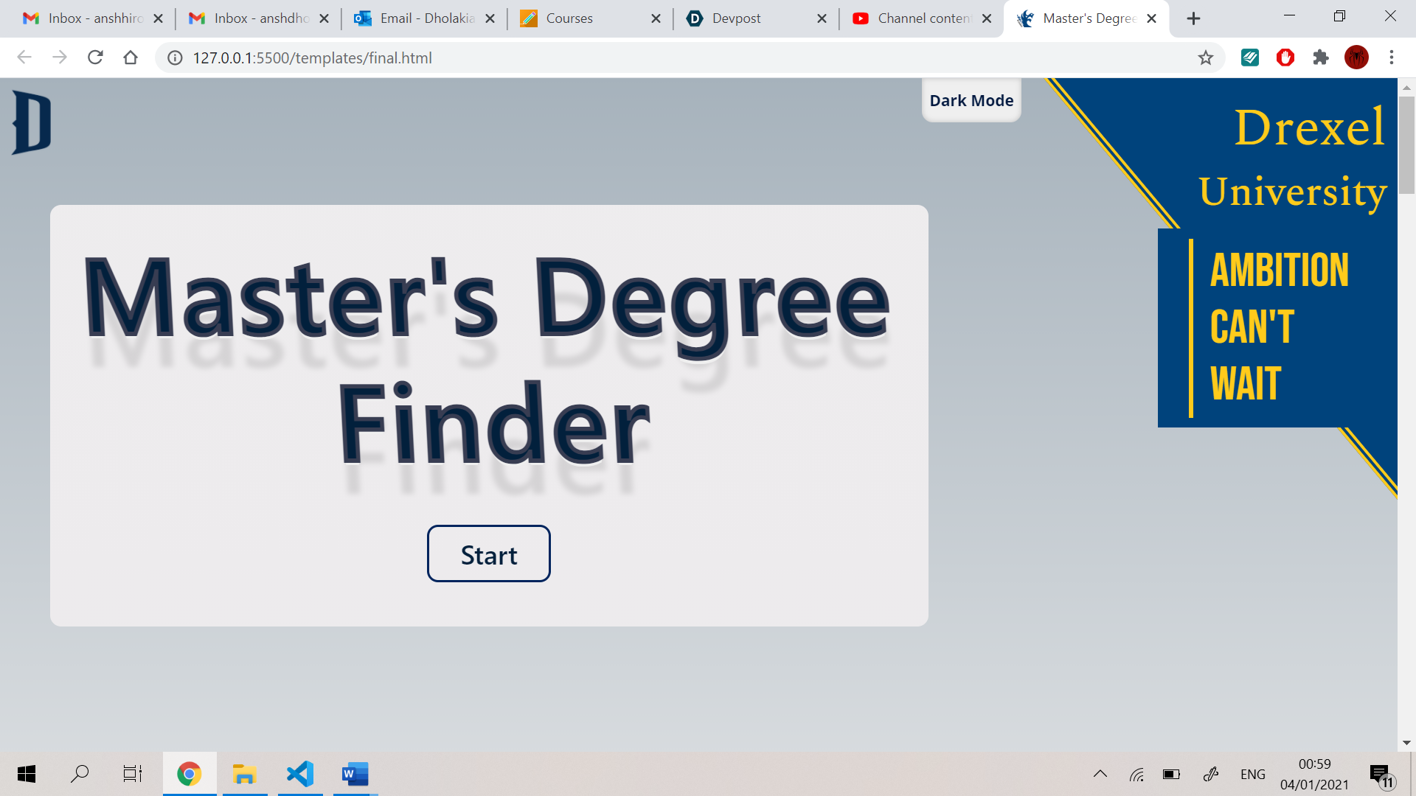This screenshot has width=1416, height=796.
Task: Open Visual Studio Code from taskbar
Action: coord(300,774)
